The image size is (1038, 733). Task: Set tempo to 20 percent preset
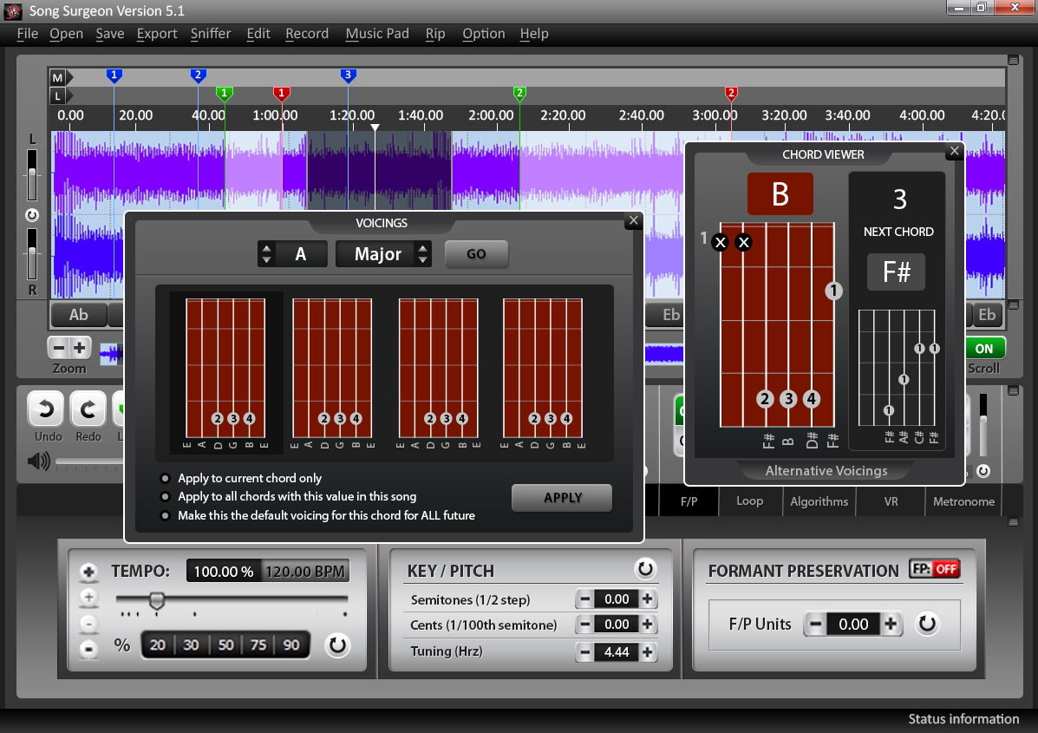[158, 645]
